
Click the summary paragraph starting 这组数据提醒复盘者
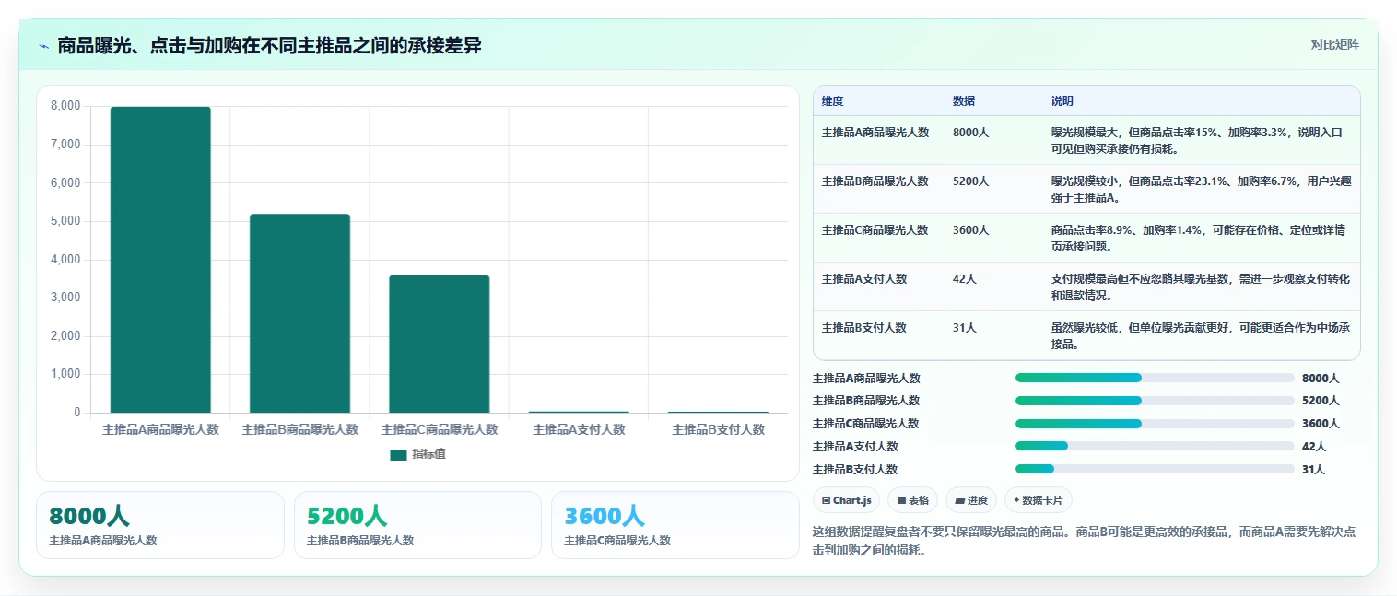pos(1084,542)
